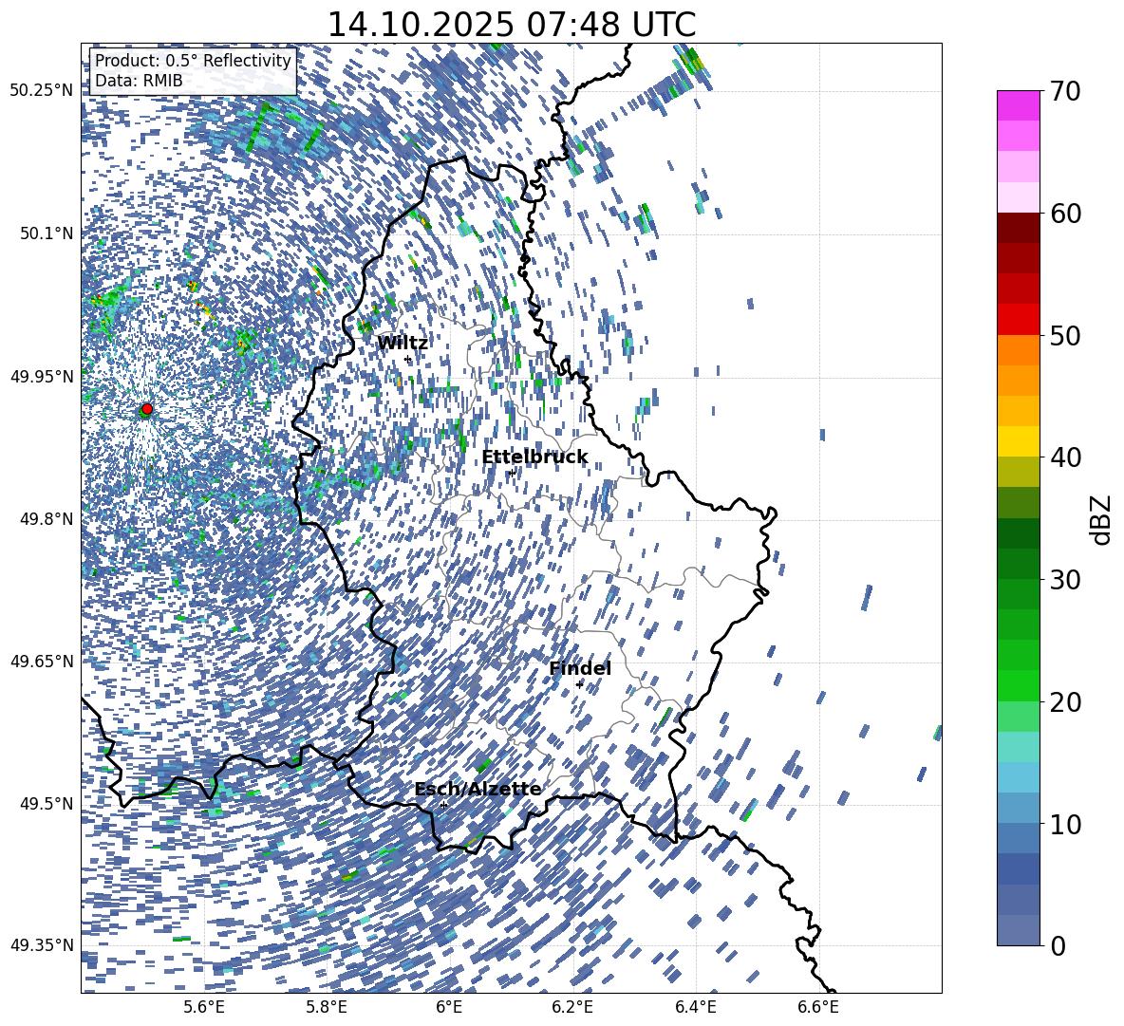Click the 50.25°N latitude label
The image size is (1124, 1026).
click(x=42, y=90)
